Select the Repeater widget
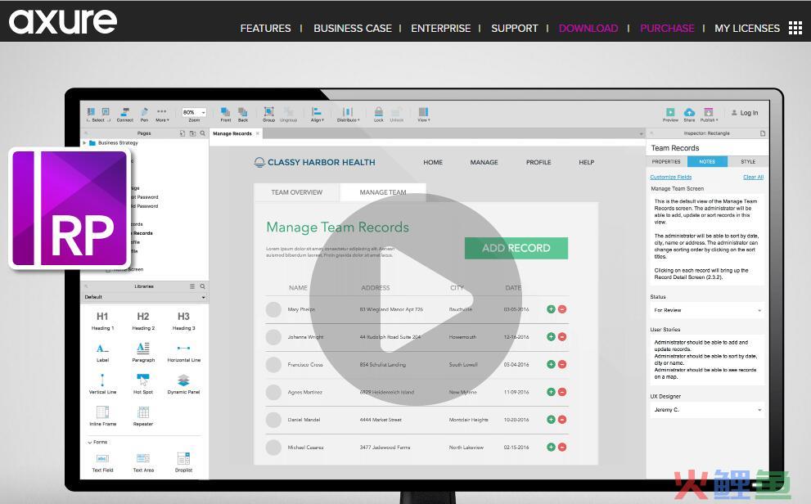811x504 pixels. 143,416
